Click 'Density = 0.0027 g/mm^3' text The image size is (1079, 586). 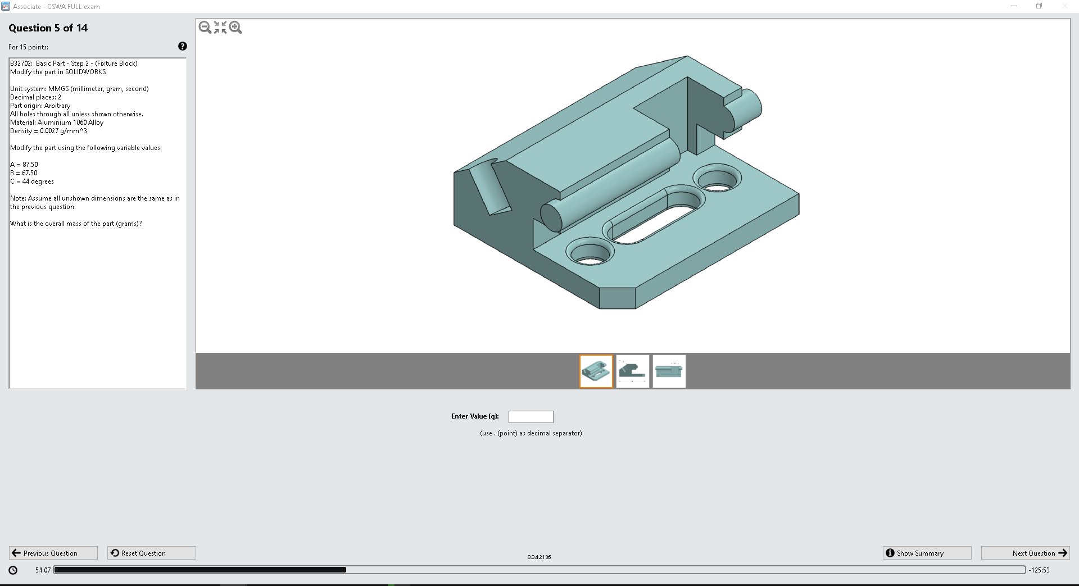coord(48,131)
